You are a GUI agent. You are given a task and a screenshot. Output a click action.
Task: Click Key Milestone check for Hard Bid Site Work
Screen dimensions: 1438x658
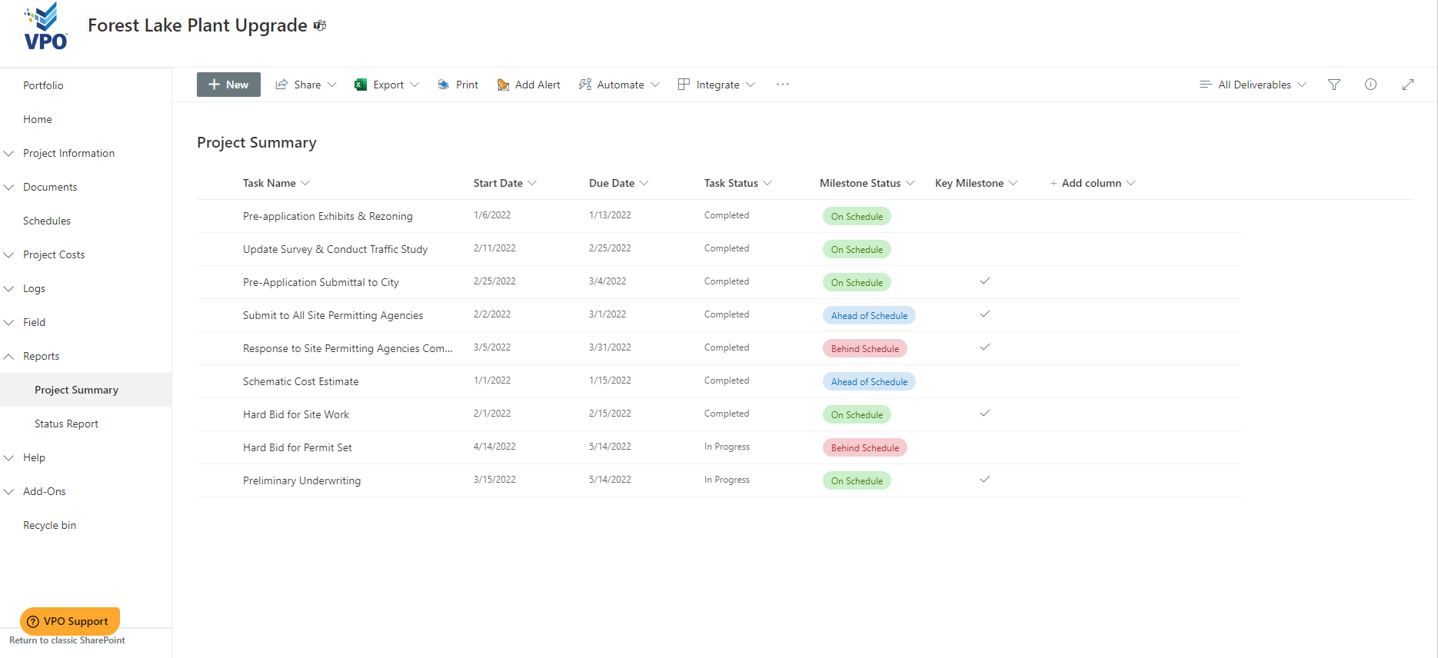click(x=984, y=413)
